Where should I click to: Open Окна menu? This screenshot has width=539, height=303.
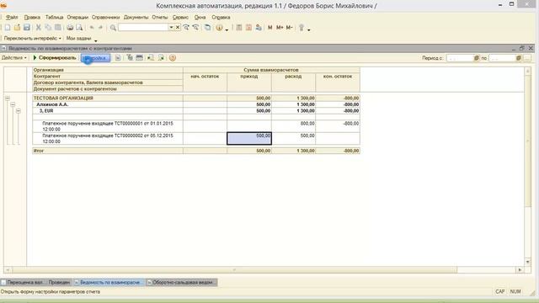(x=200, y=17)
